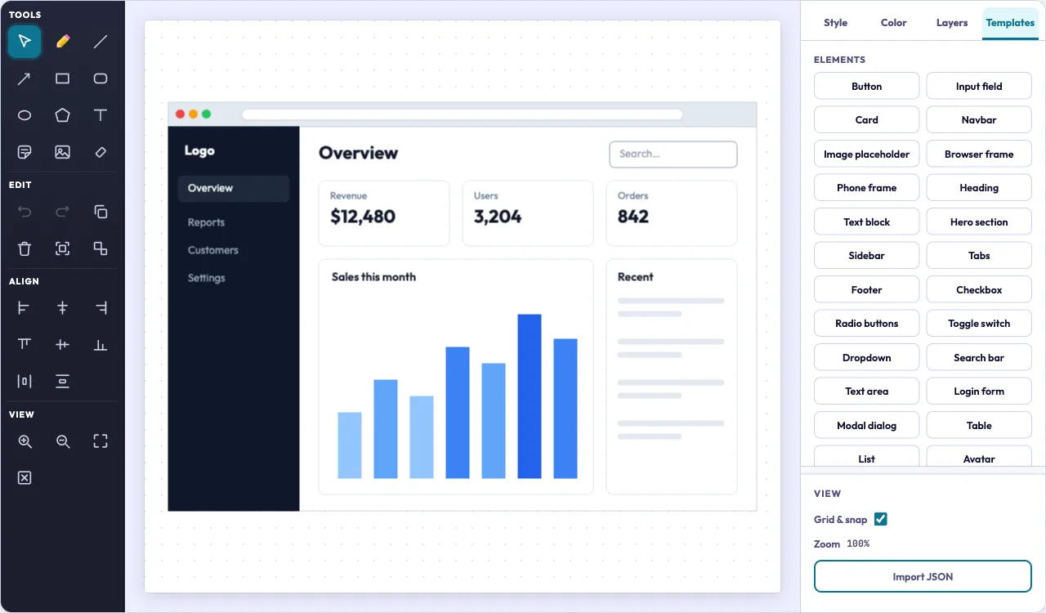This screenshot has width=1046, height=613.
Task: Click the Import JSON button
Action: point(923,576)
